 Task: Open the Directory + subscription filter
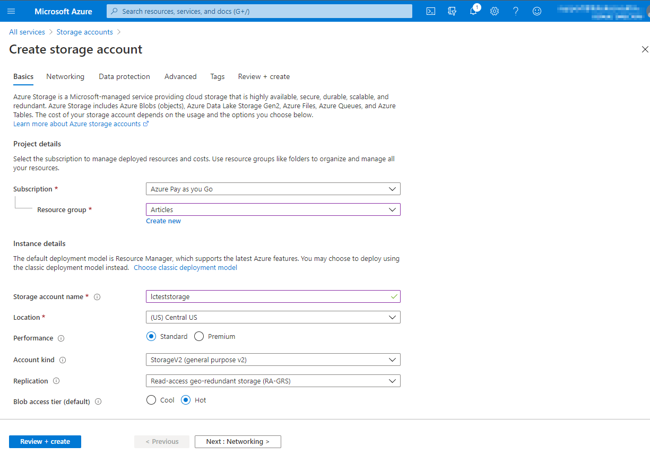tap(452, 11)
